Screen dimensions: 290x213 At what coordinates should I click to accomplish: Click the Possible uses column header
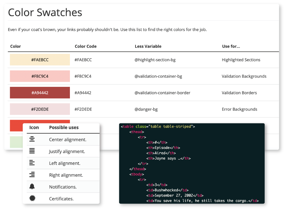64,128
